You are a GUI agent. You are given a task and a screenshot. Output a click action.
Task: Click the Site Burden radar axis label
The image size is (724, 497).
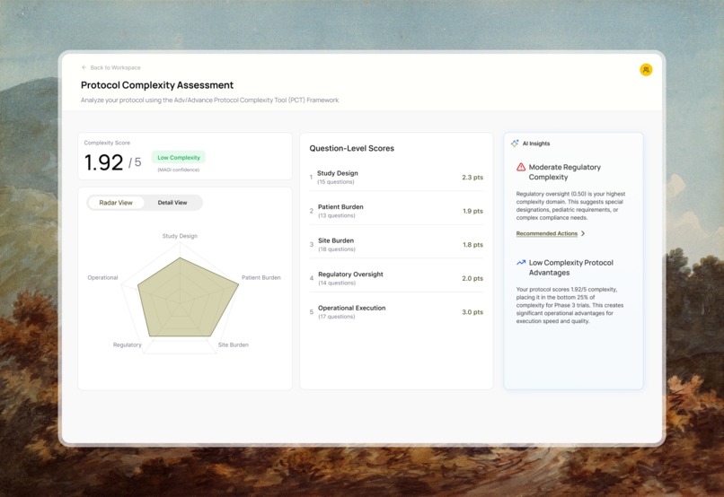[234, 344]
